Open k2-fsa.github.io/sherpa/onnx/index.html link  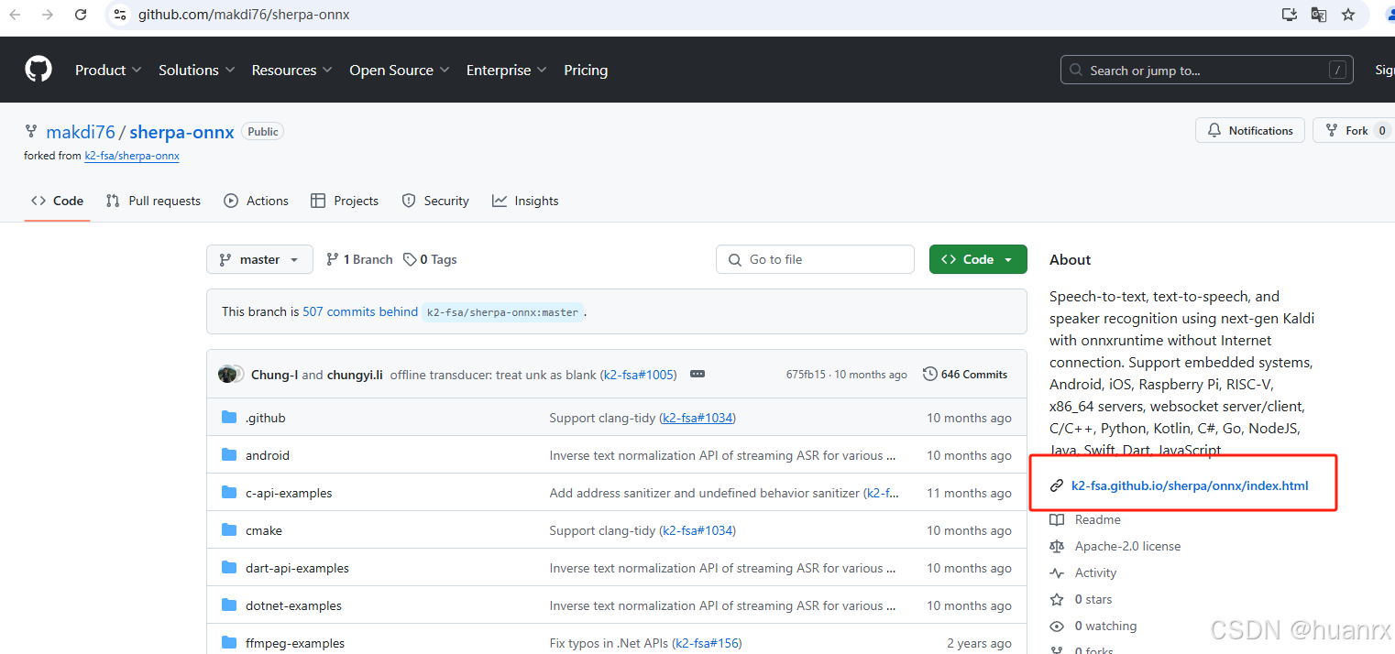point(1190,485)
